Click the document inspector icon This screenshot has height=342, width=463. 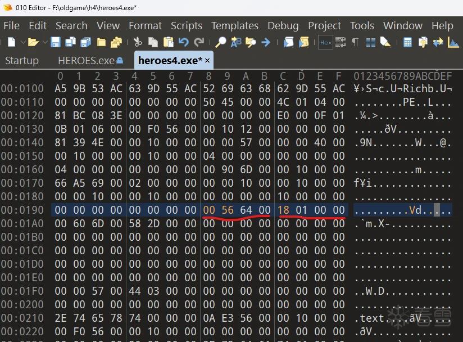click(x=423, y=42)
